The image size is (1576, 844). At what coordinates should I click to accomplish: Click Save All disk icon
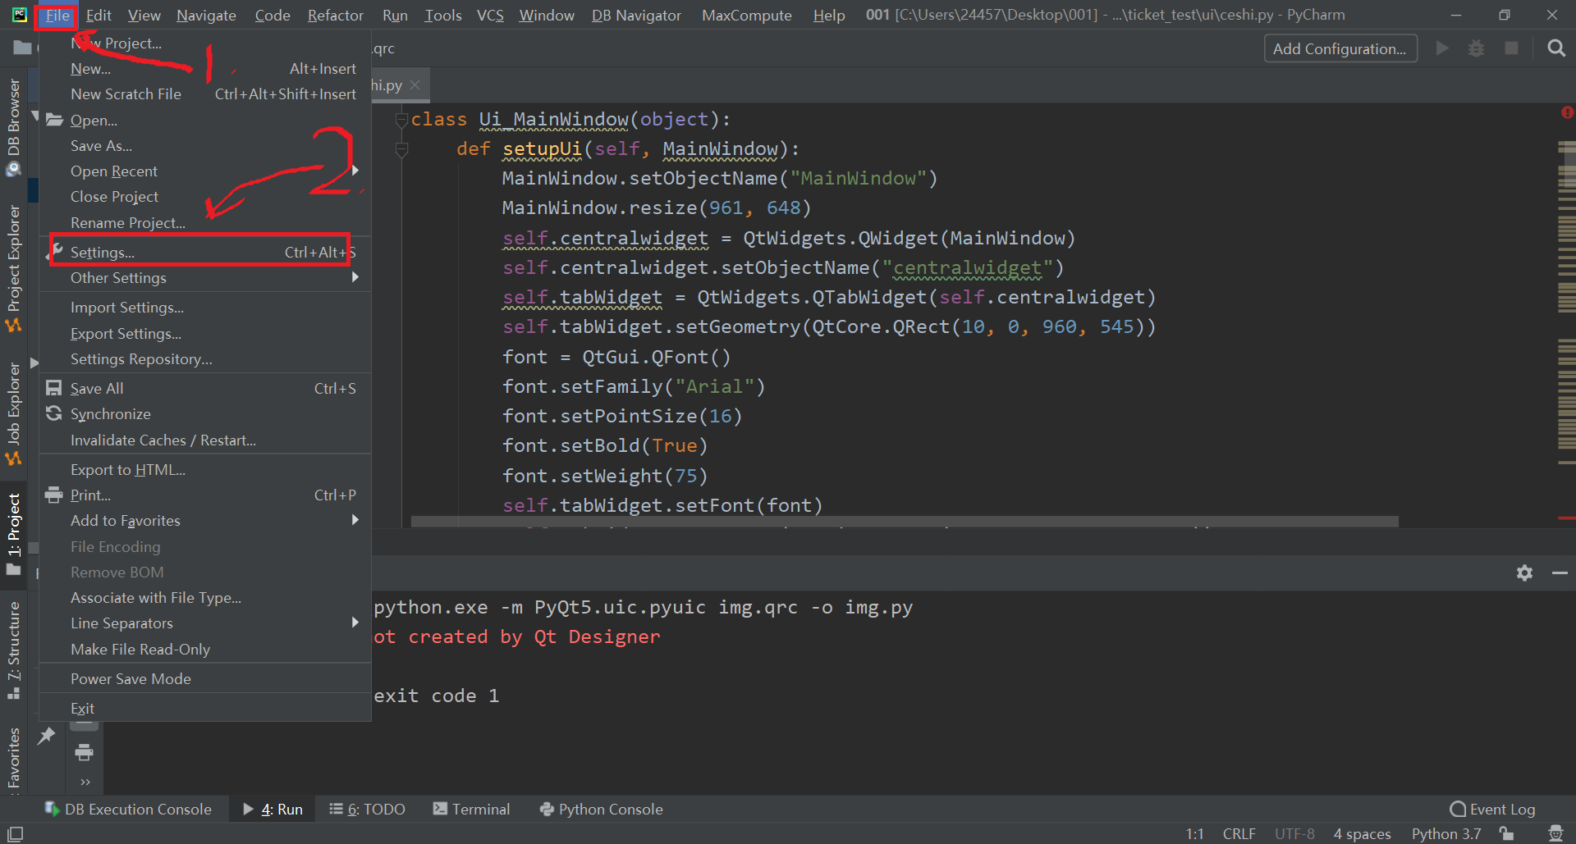tap(54, 388)
